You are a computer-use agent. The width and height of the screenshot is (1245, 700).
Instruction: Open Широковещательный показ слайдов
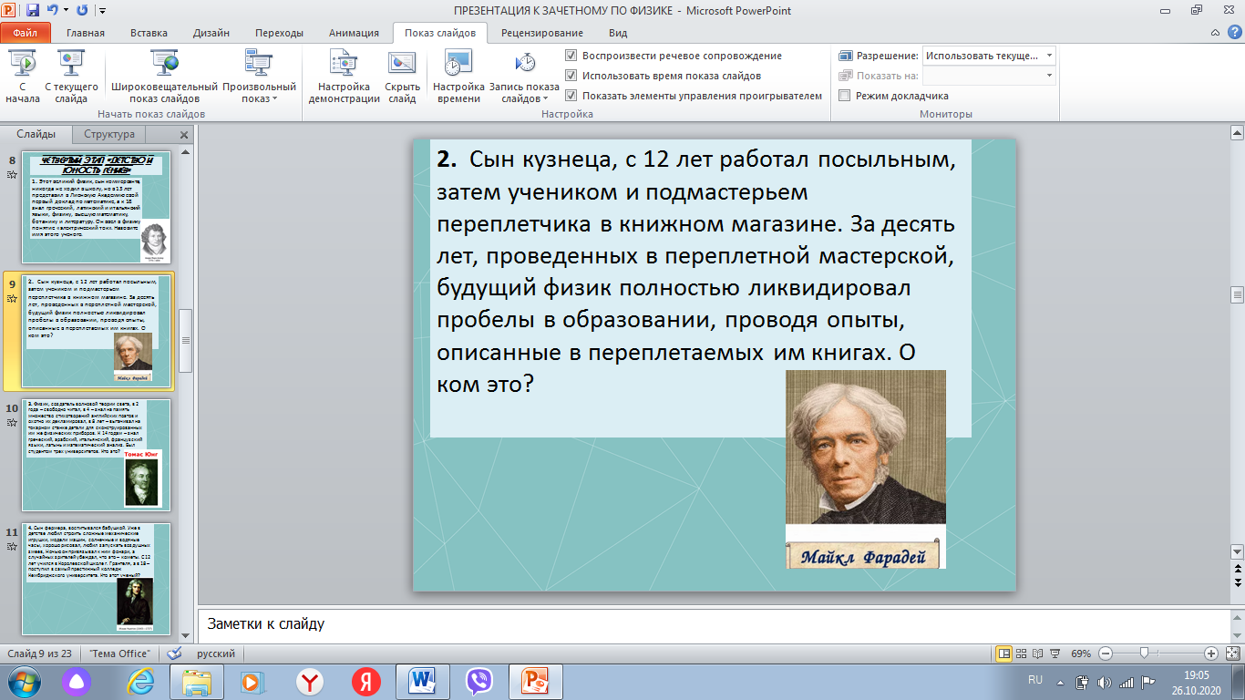coord(165,77)
